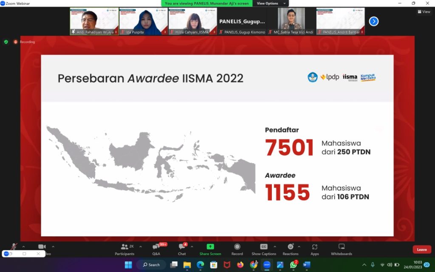Close the small floating Zoom mini window

[38, 254]
